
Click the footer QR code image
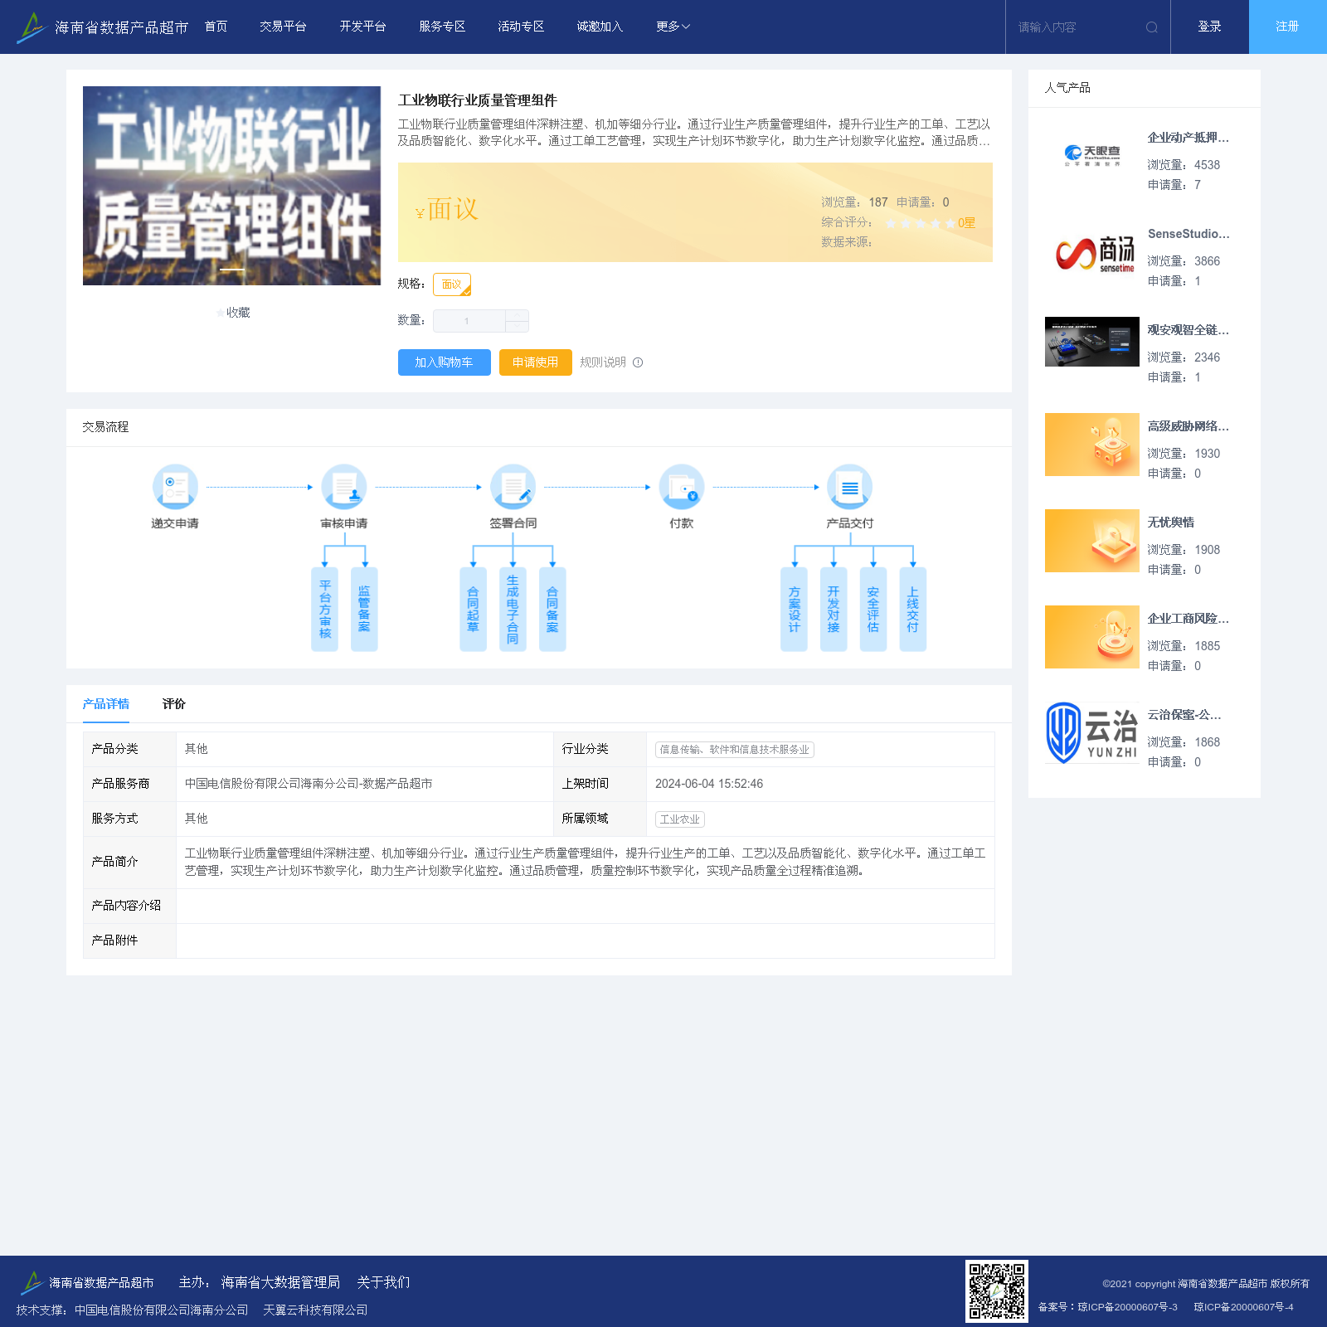pos(997,1291)
